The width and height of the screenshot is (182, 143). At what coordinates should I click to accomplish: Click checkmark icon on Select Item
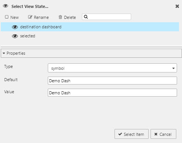pyautogui.click(x=120, y=134)
